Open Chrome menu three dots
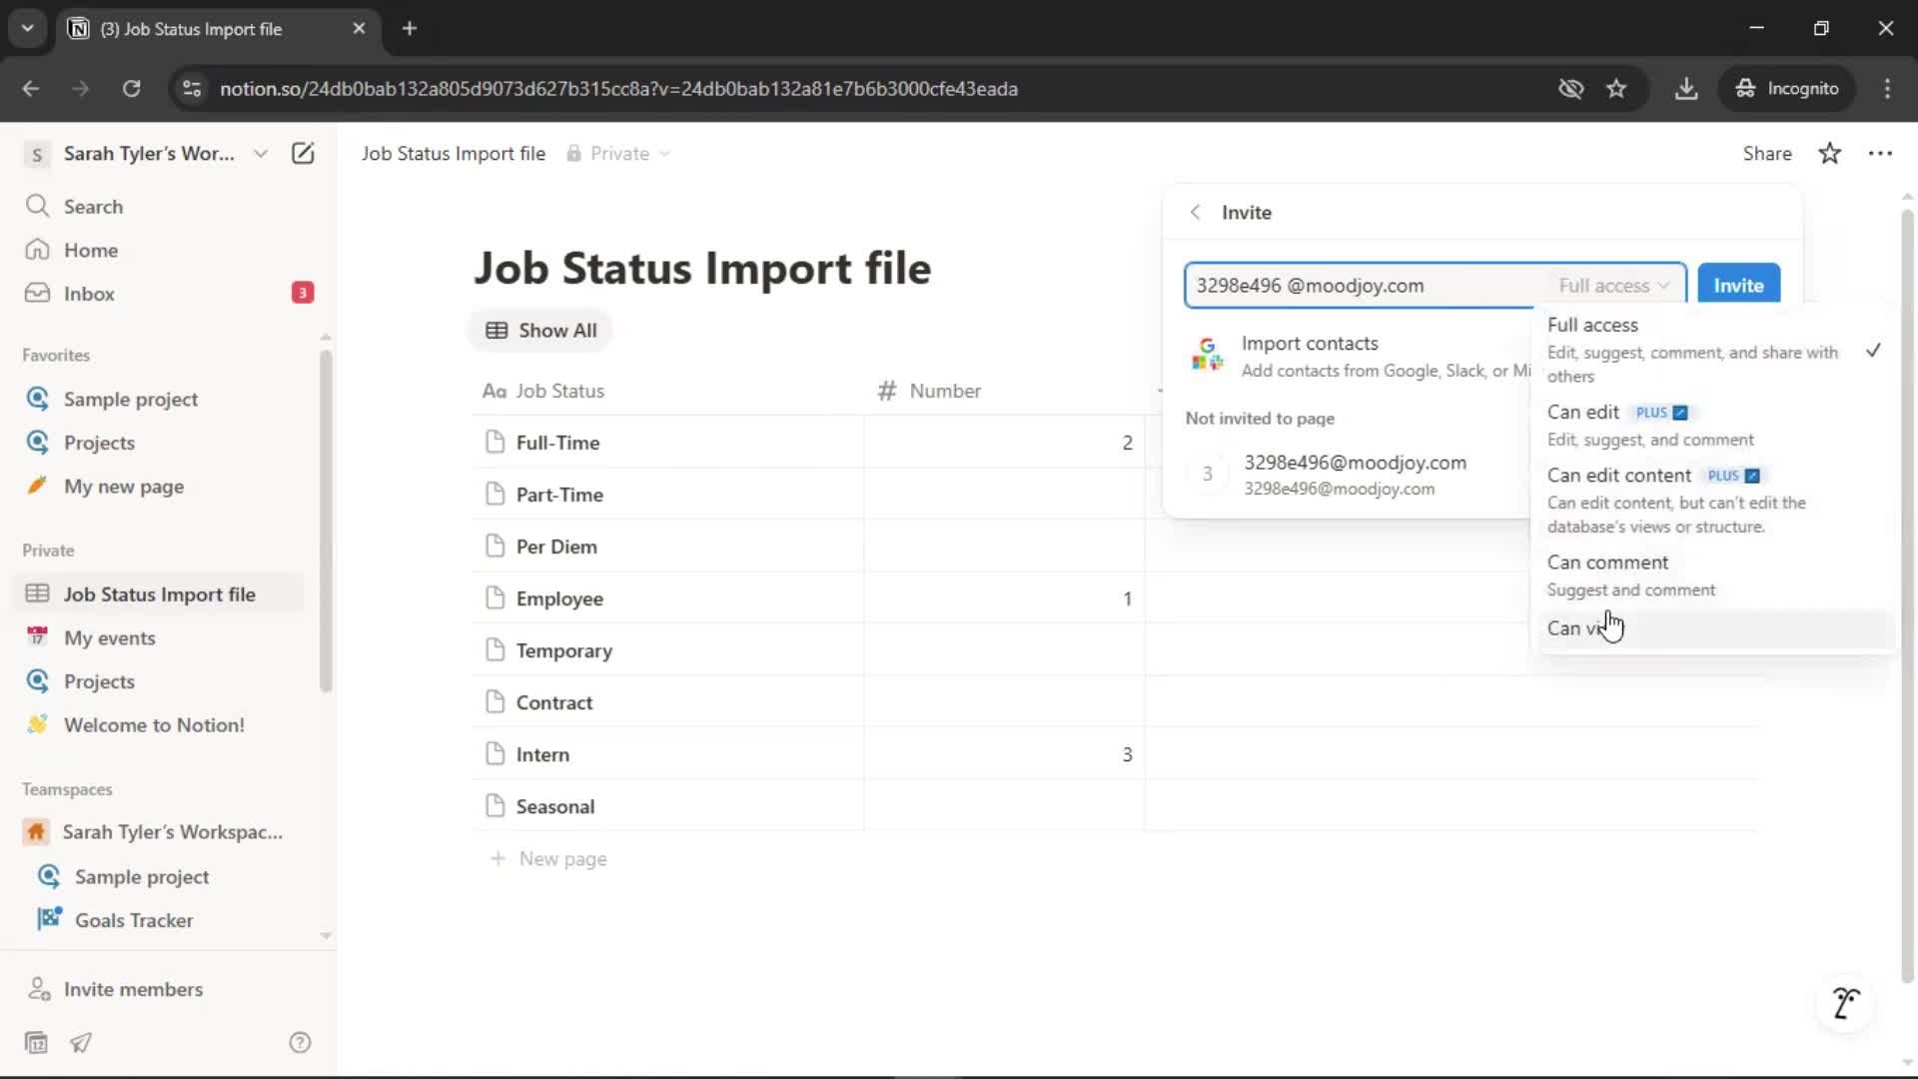Screen dimensions: 1918x1079 pos(1887,88)
